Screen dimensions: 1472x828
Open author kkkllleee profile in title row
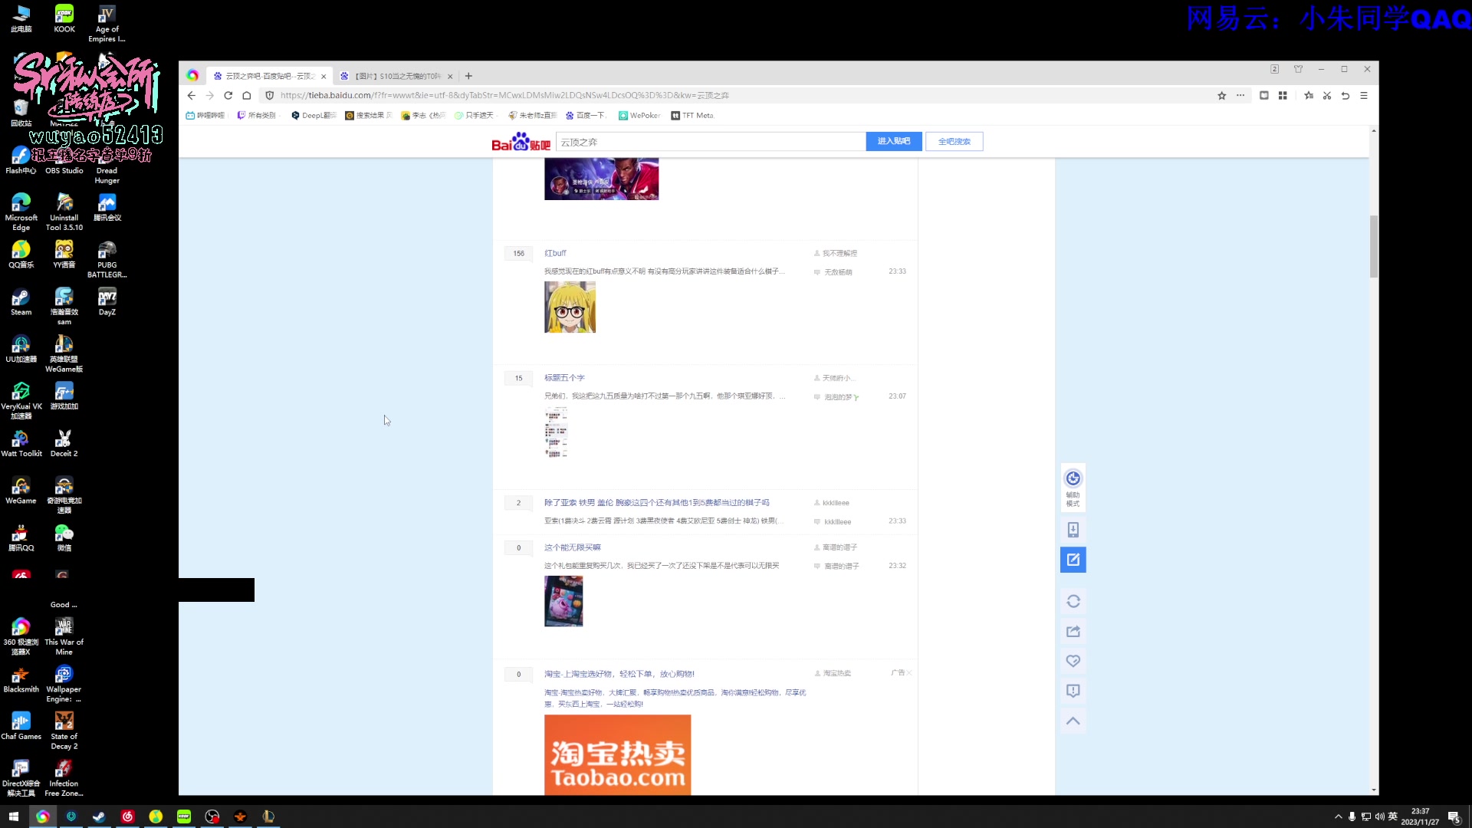(836, 503)
